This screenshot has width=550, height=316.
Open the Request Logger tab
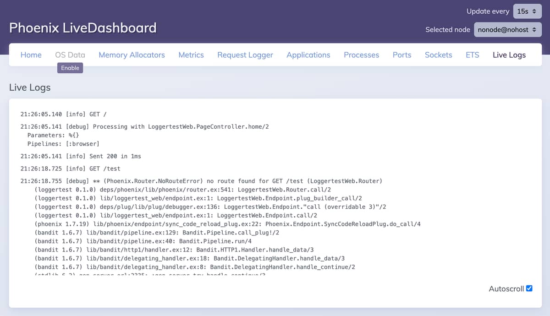tap(245, 54)
